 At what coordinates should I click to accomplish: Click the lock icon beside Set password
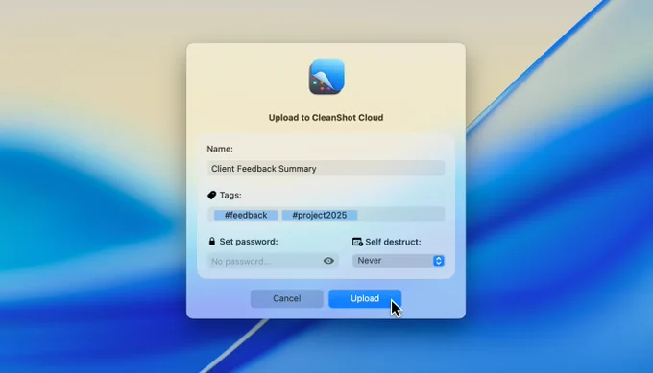click(x=212, y=242)
